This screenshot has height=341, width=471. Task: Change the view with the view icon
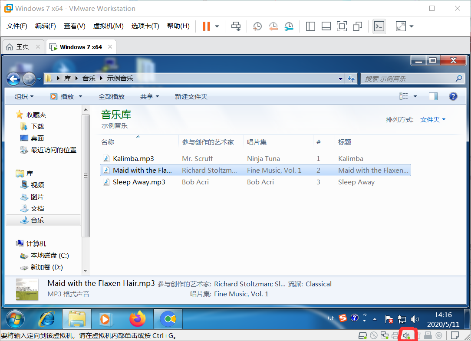tap(403, 96)
